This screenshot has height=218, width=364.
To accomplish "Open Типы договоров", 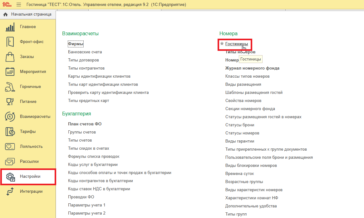I will (83, 60).
